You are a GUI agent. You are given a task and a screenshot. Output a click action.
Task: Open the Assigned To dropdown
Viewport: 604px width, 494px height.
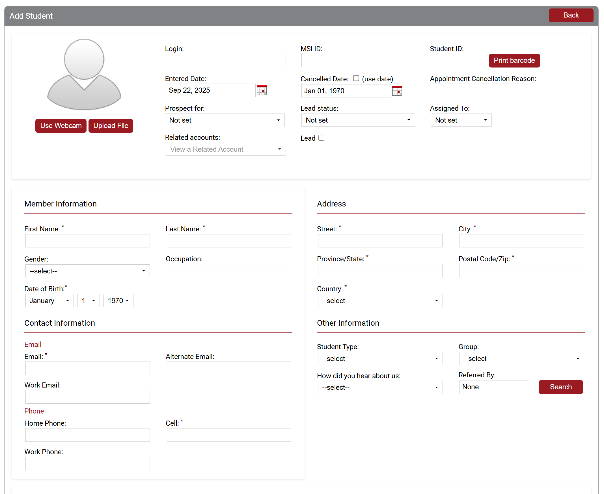[x=461, y=120]
